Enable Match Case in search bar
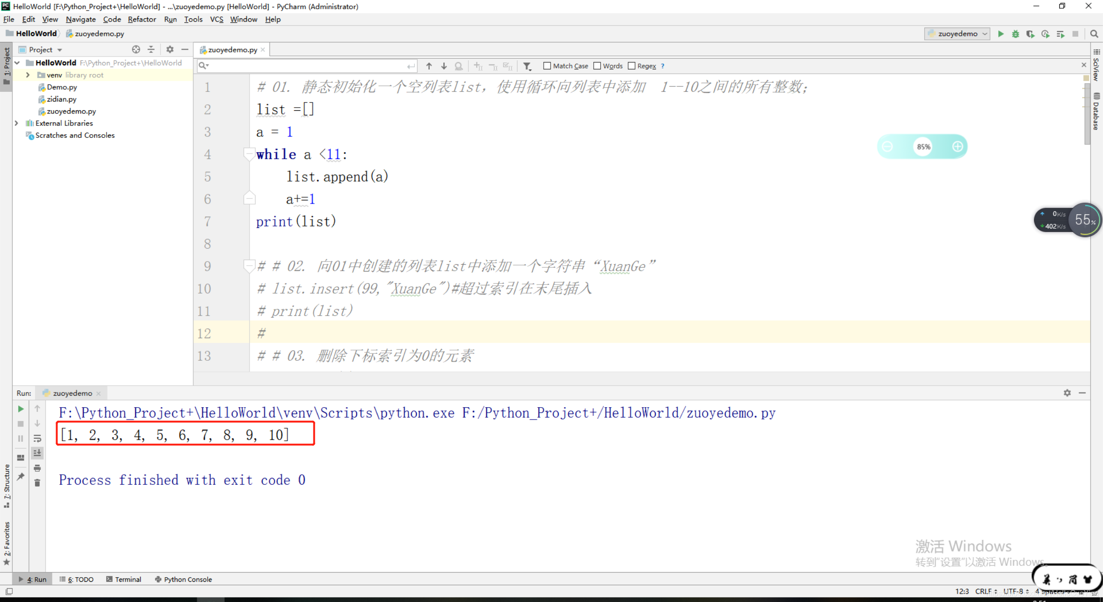 [546, 66]
